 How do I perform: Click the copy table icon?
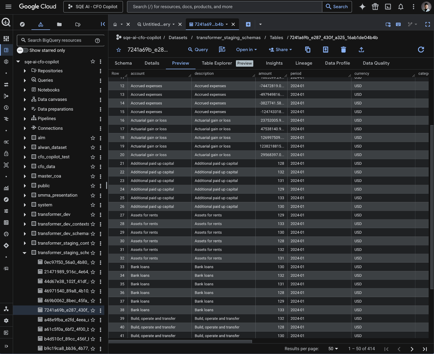(x=308, y=50)
